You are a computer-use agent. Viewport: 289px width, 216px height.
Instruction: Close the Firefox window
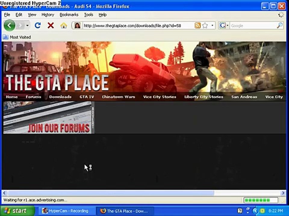coord(282,7)
